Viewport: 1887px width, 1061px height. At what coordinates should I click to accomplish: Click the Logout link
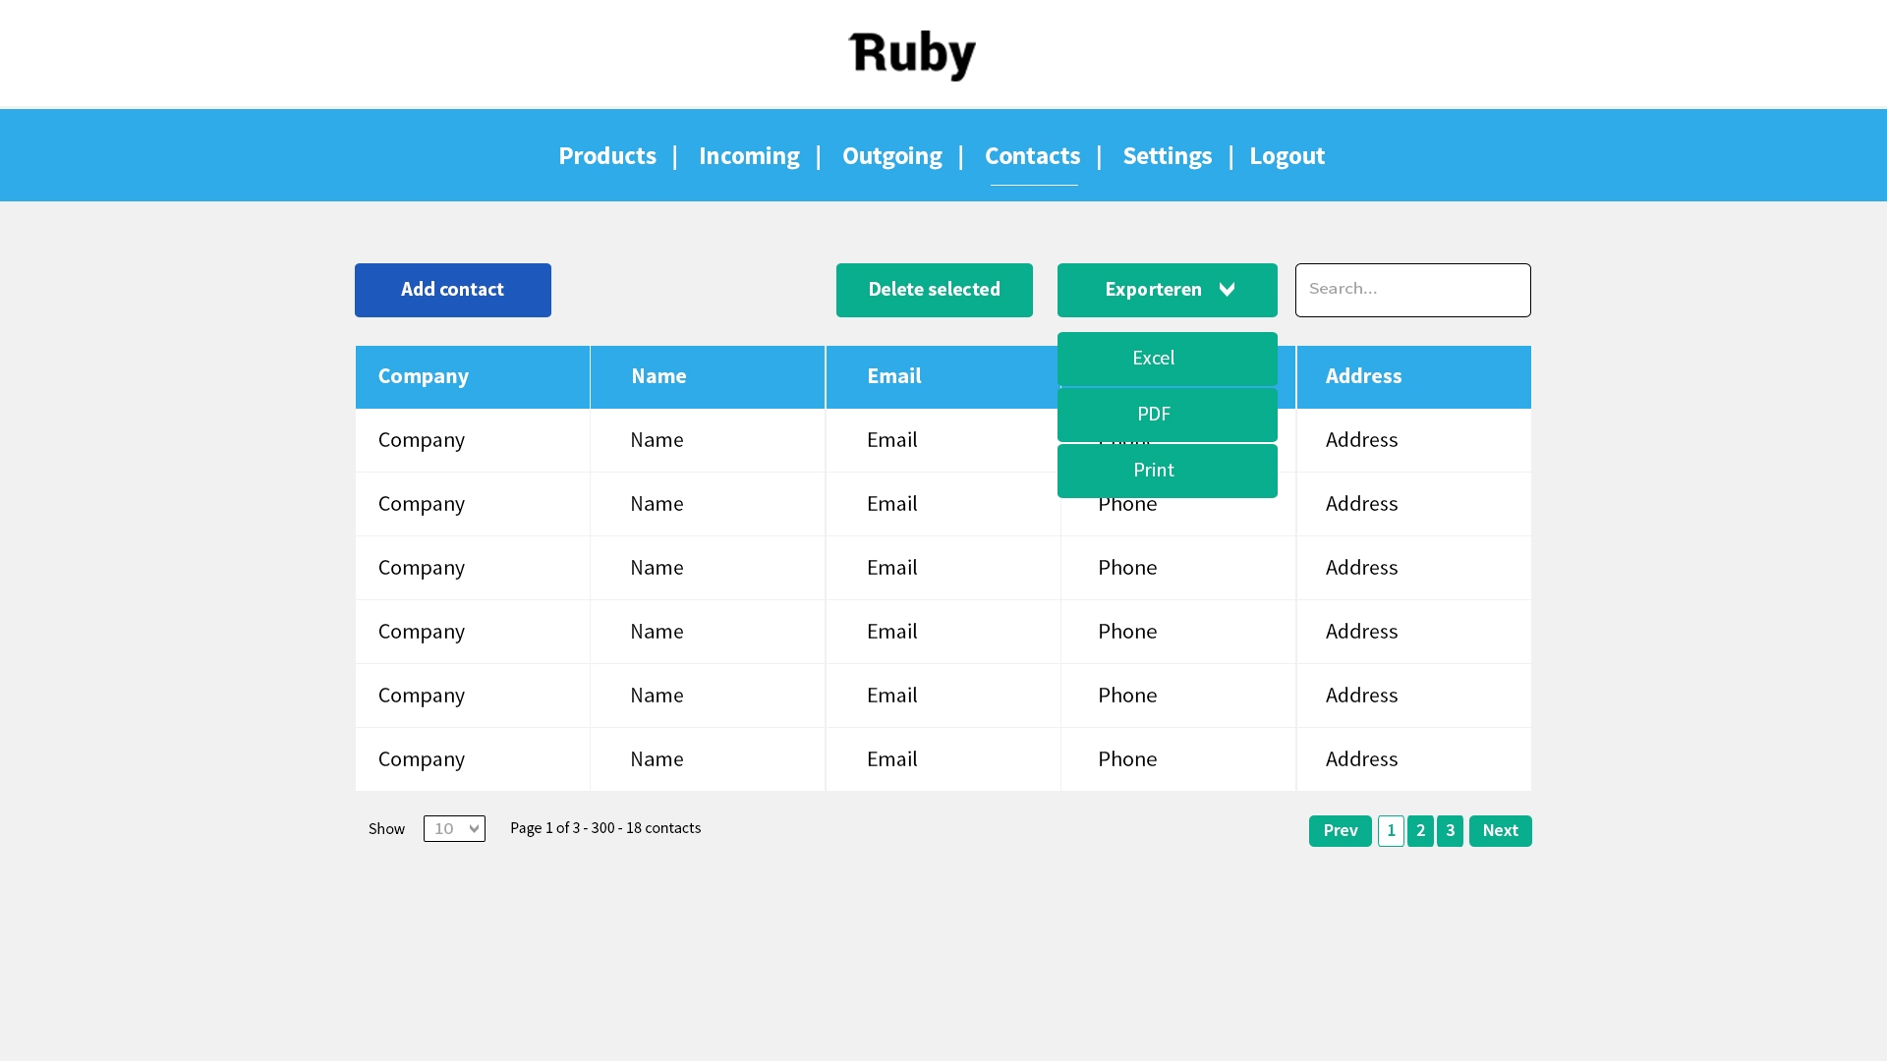[x=1287, y=156]
